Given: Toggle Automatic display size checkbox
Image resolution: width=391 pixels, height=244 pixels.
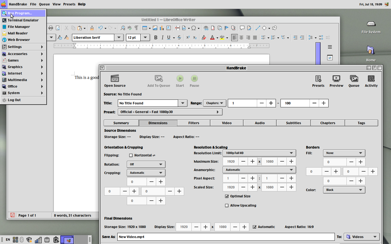Looking at the screenshot, I should 254,227.
